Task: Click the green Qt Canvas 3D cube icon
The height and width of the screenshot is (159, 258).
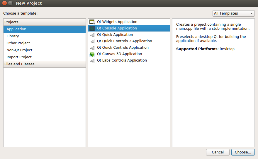Action: coord(92,54)
